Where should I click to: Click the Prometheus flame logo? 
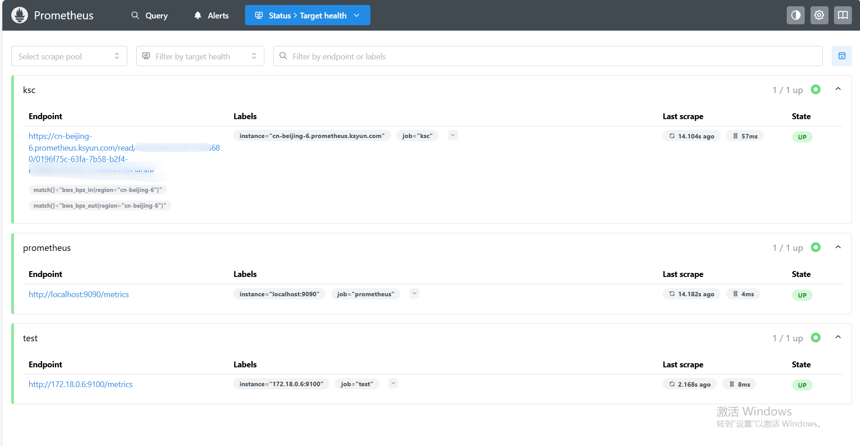click(x=19, y=15)
